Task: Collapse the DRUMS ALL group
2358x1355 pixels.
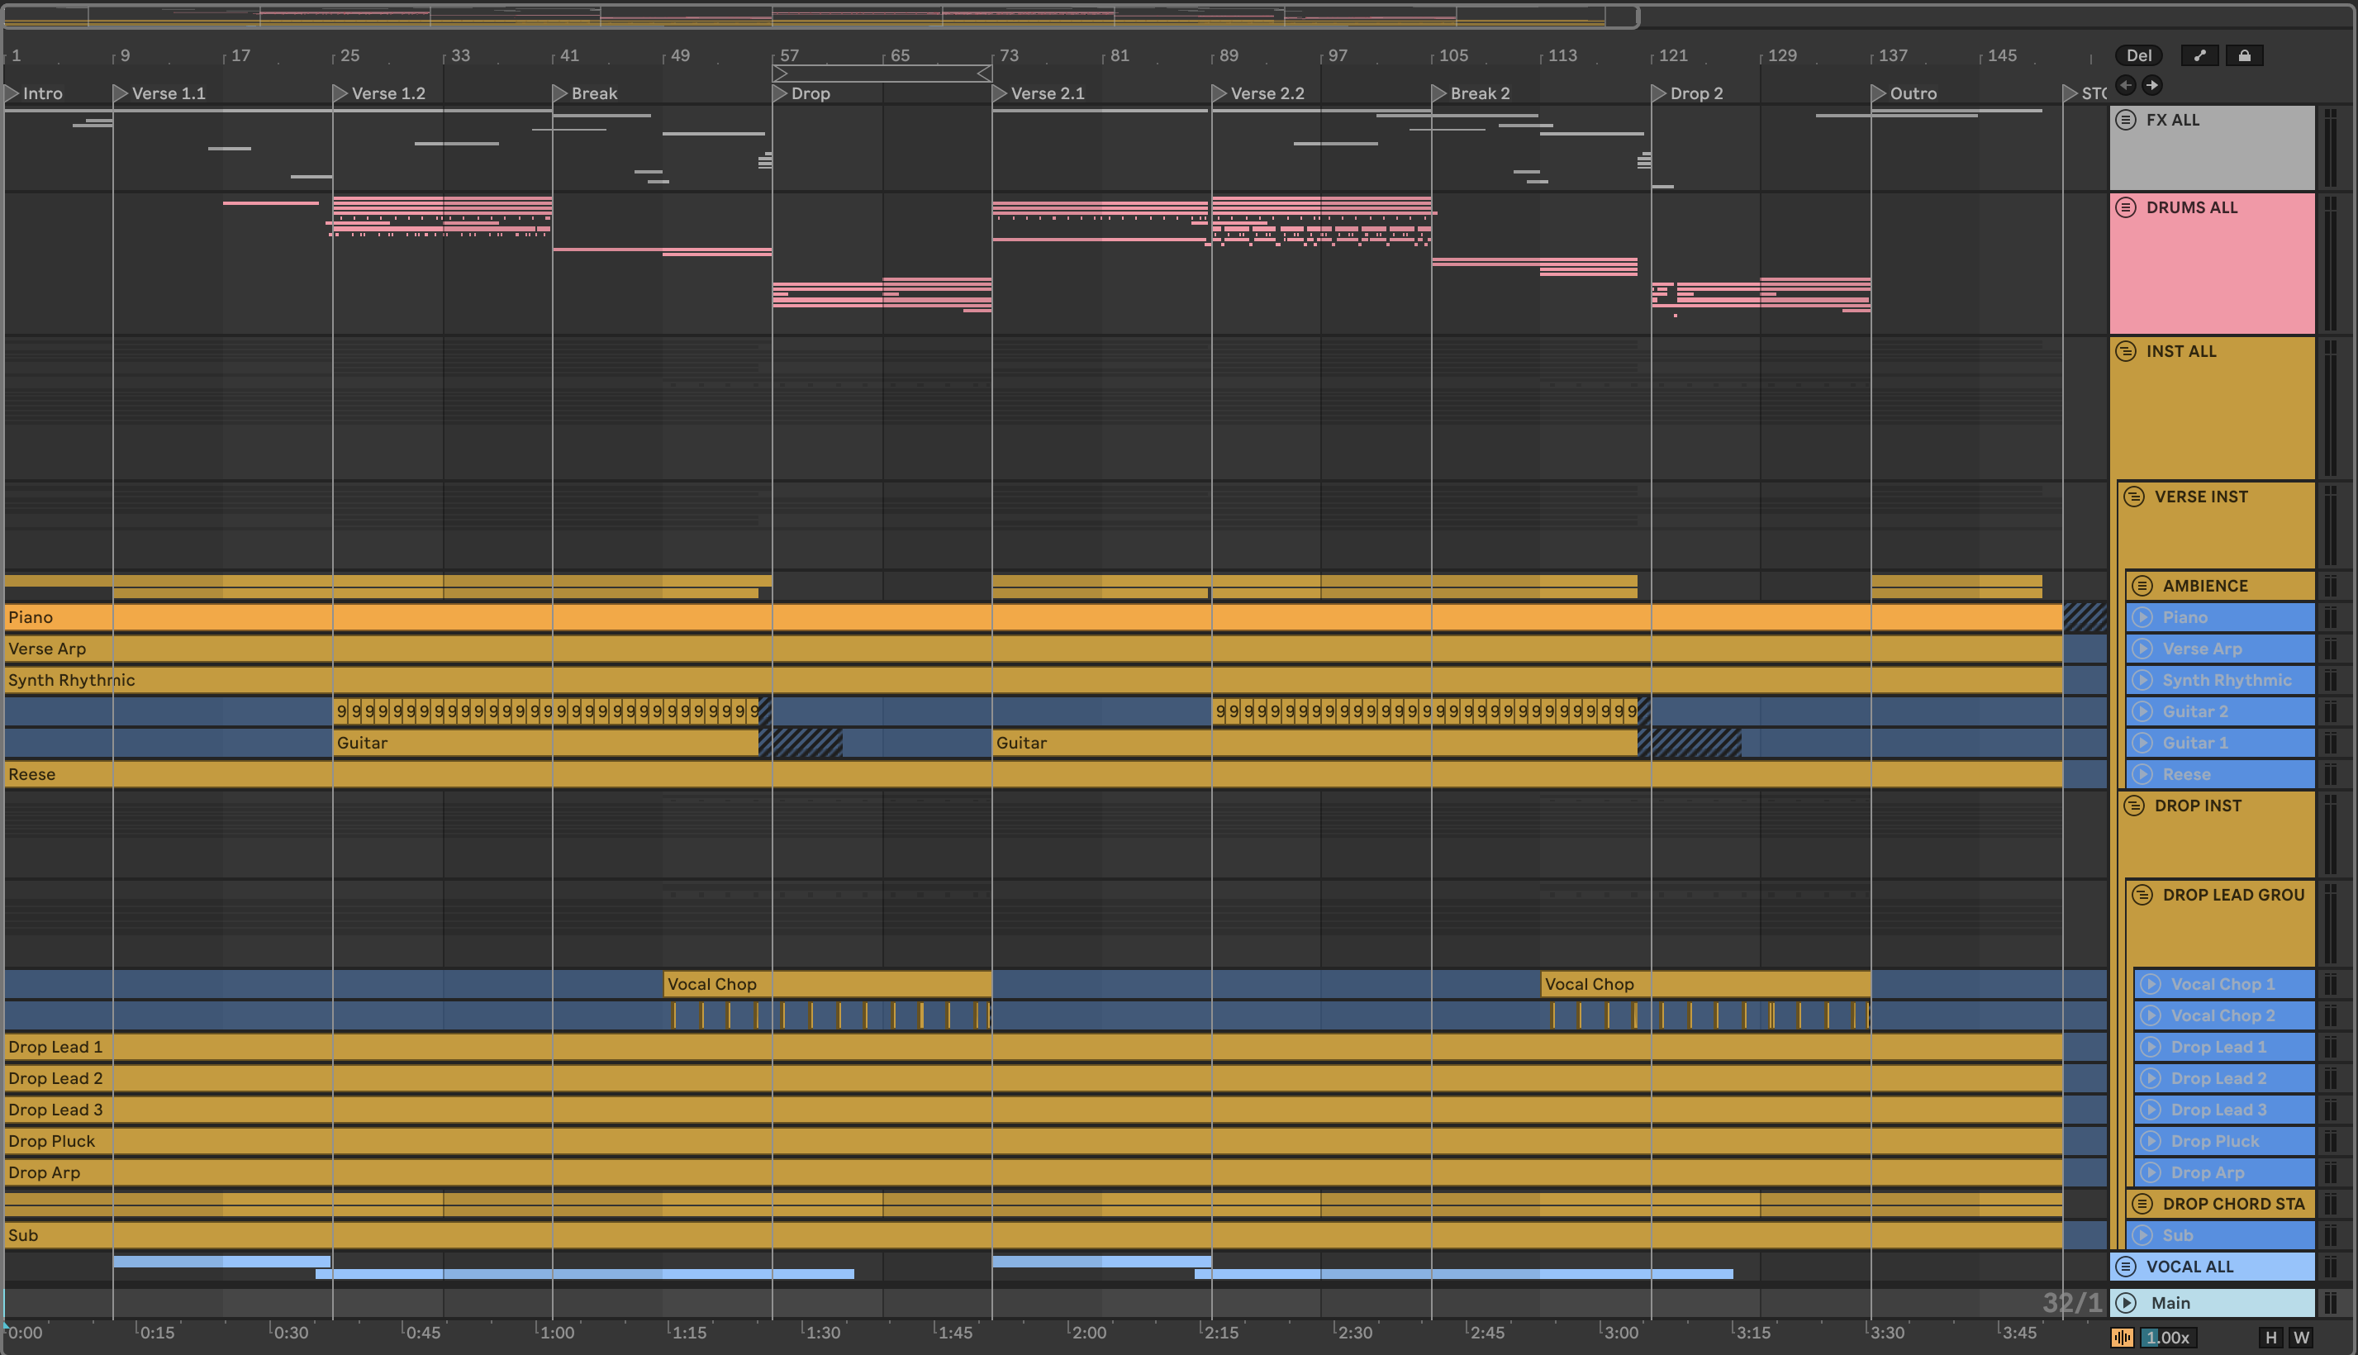Action: tap(2125, 207)
